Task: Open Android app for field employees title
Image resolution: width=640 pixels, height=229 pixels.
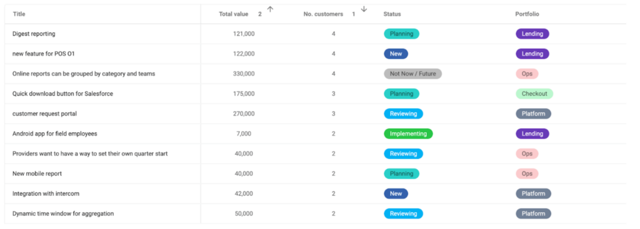Action: pyautogui.click(x=55, y=134)
